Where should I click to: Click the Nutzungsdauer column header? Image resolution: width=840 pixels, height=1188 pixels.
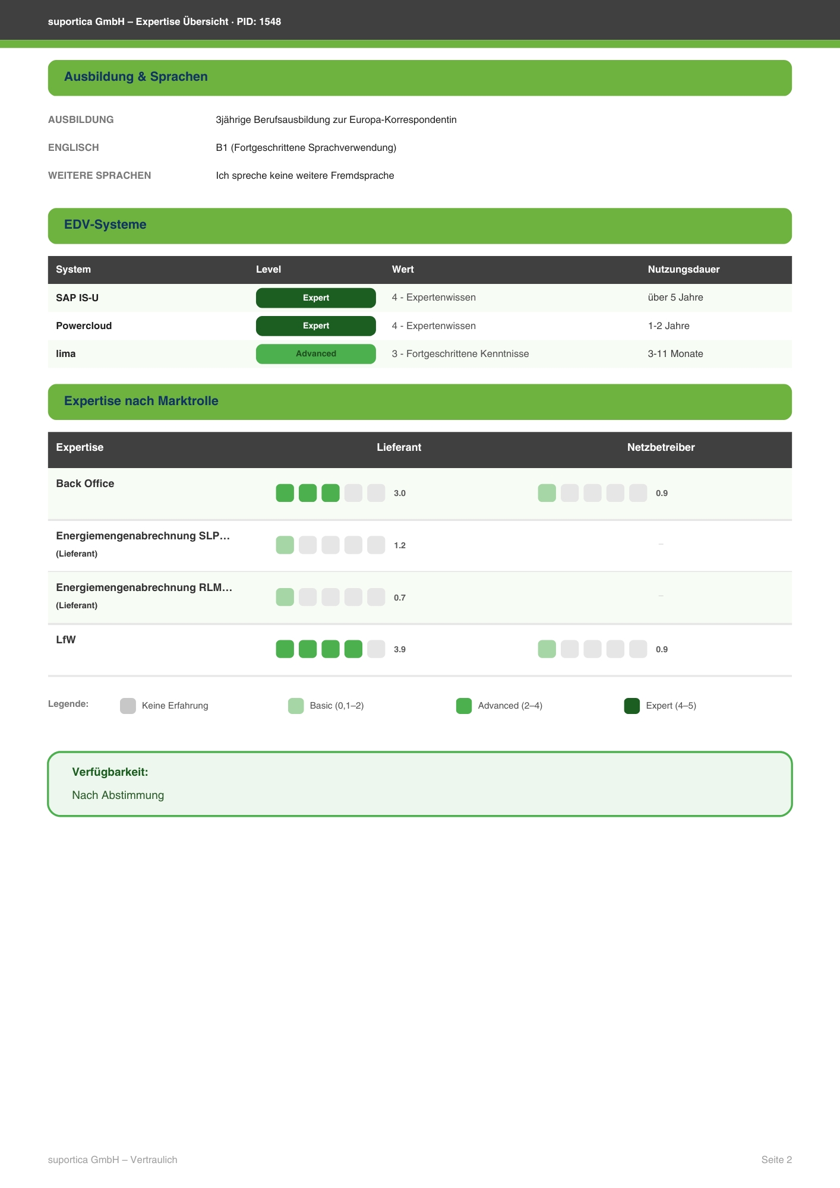[684, 269]
